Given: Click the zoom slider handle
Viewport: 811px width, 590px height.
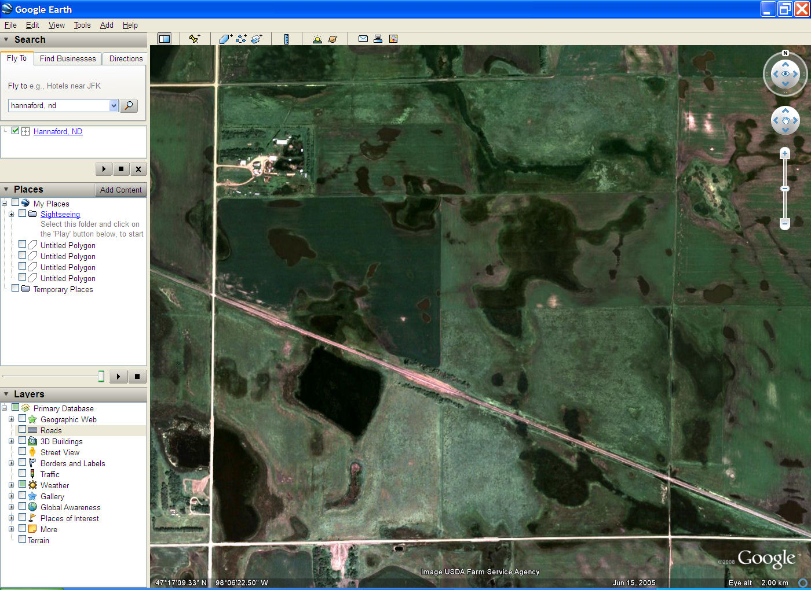Looking at the screenshot, I should pyautogui.click(x=785, y=189).
